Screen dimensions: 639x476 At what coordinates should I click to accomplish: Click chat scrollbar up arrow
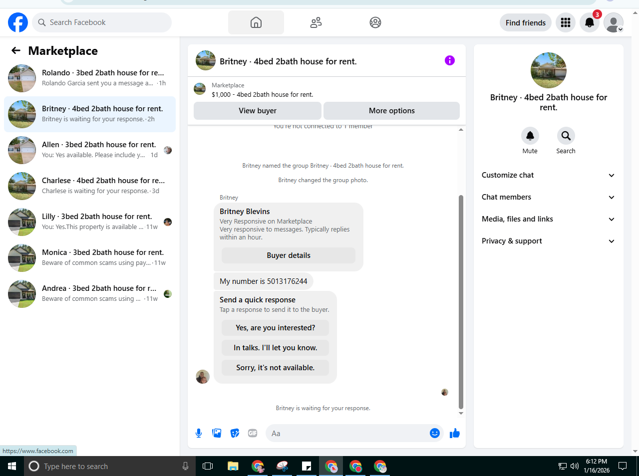pos(461,130)
